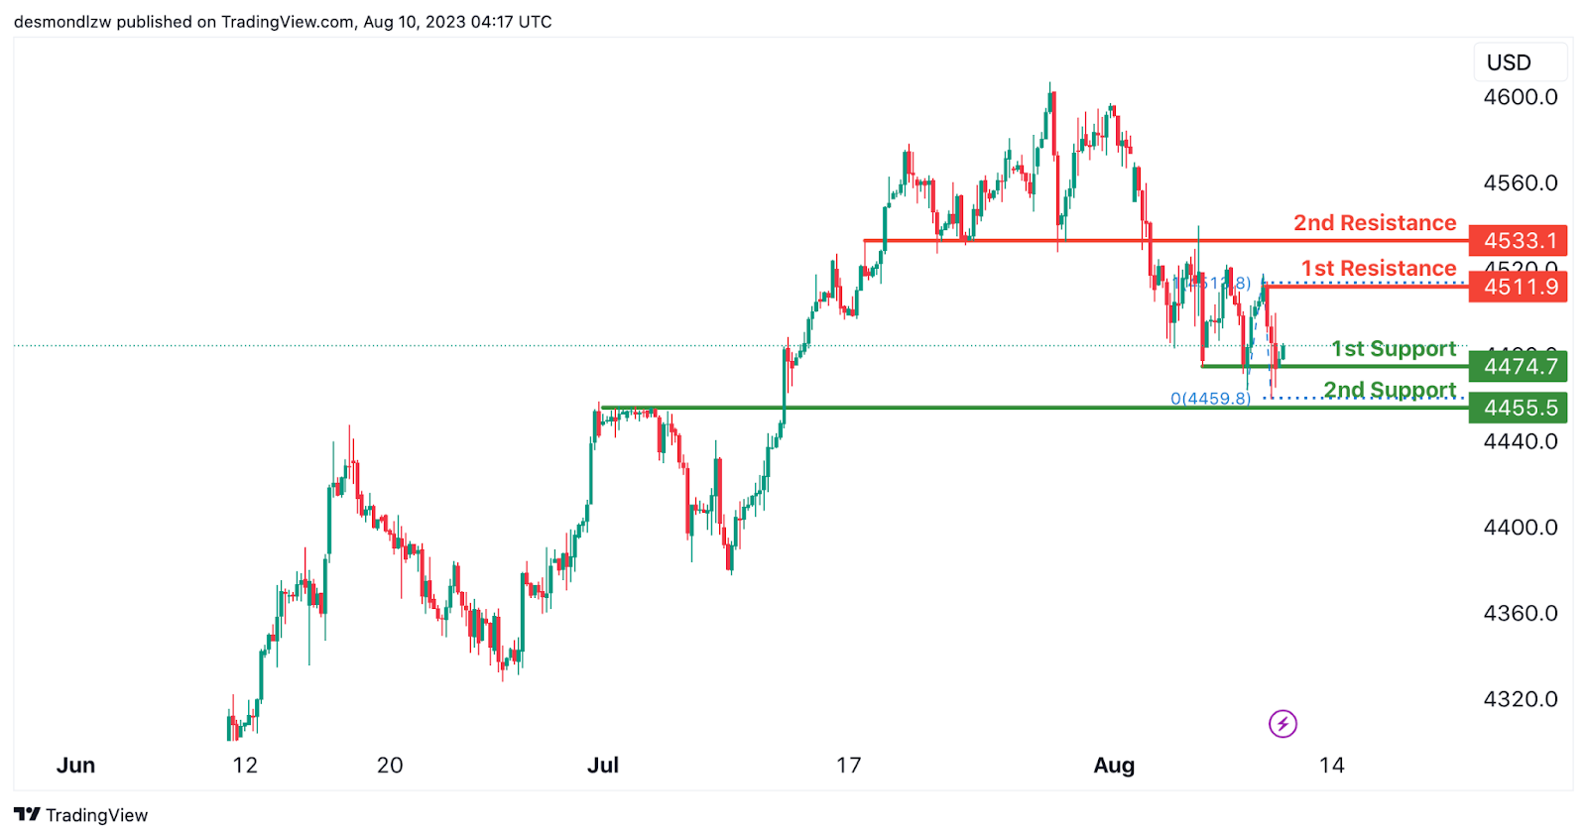The image size is (1587, 839).
Task: Click the TradingView logo icon
Action: point(27,815)
